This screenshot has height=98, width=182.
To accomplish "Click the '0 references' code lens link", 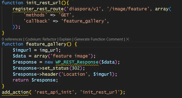I will coord(12,39).
